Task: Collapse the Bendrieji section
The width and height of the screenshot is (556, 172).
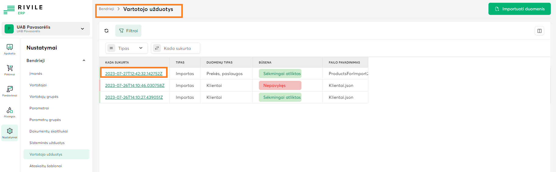Action: pos(84,60)
